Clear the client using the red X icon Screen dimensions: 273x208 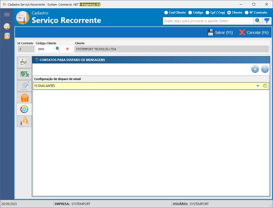(67, 49)
